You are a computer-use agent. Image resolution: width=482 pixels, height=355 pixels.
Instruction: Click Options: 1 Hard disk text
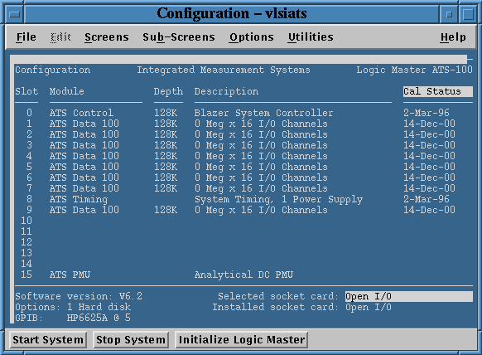pos(73,307)
